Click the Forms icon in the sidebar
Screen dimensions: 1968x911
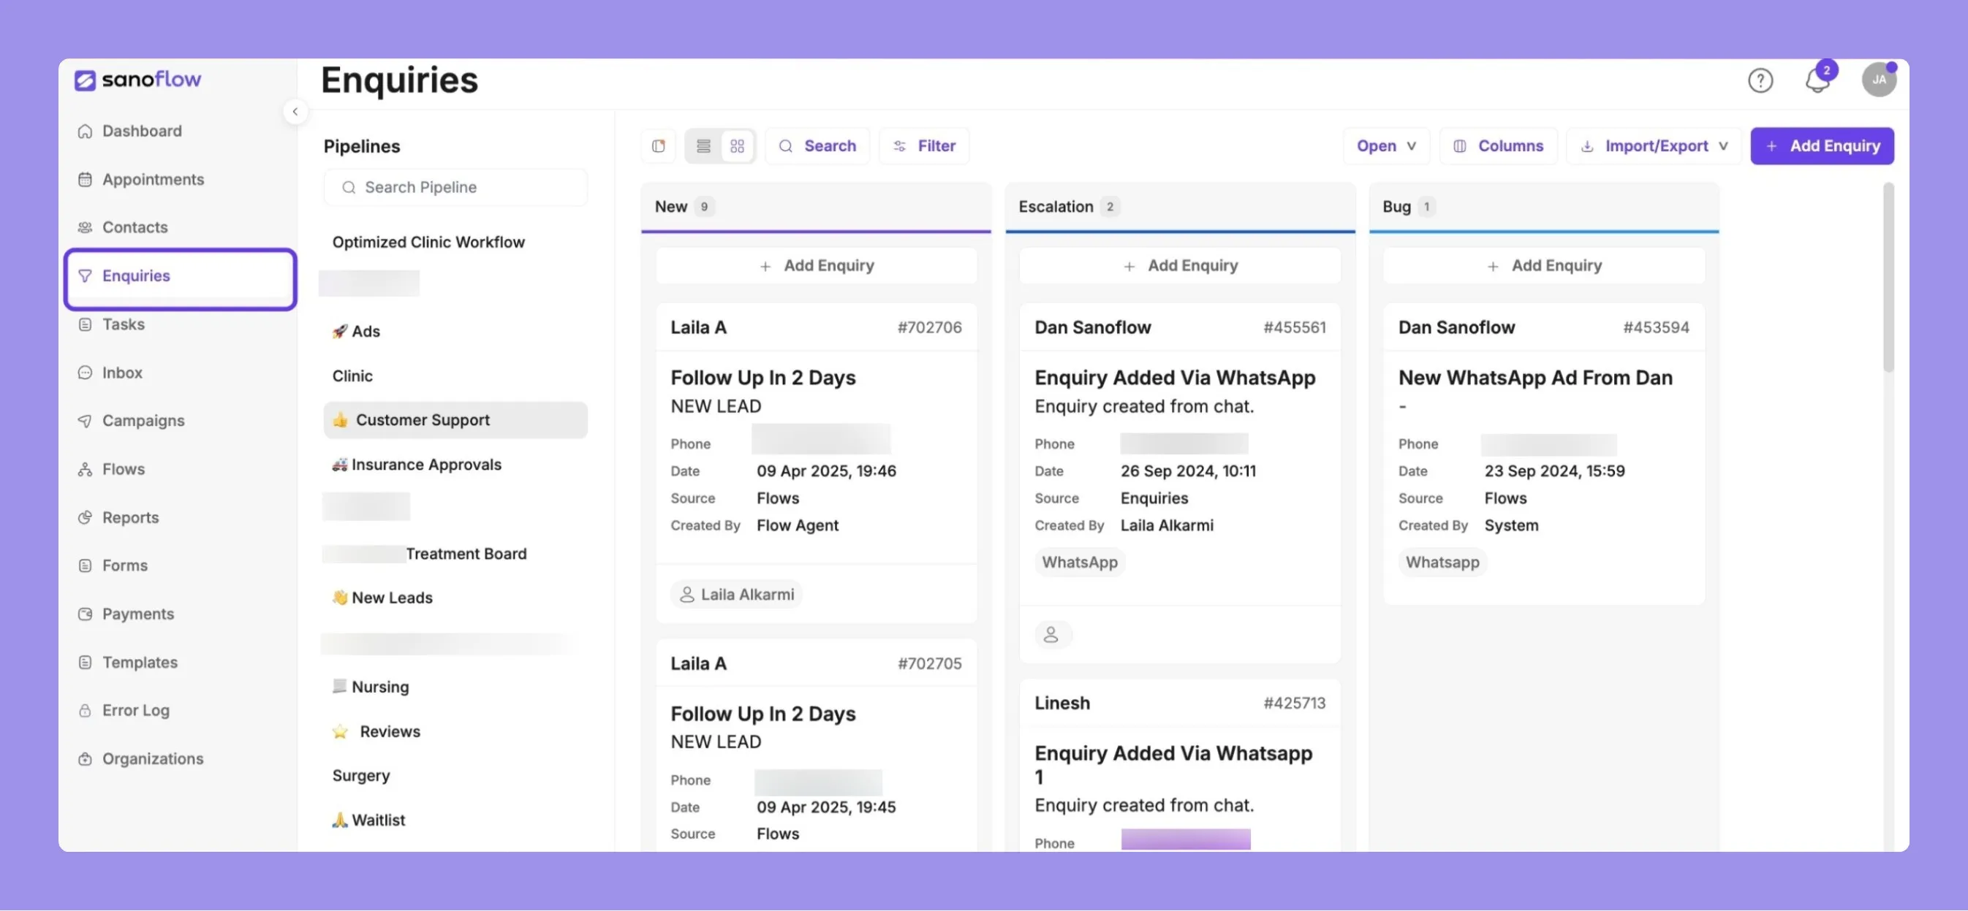click(85, 566)
